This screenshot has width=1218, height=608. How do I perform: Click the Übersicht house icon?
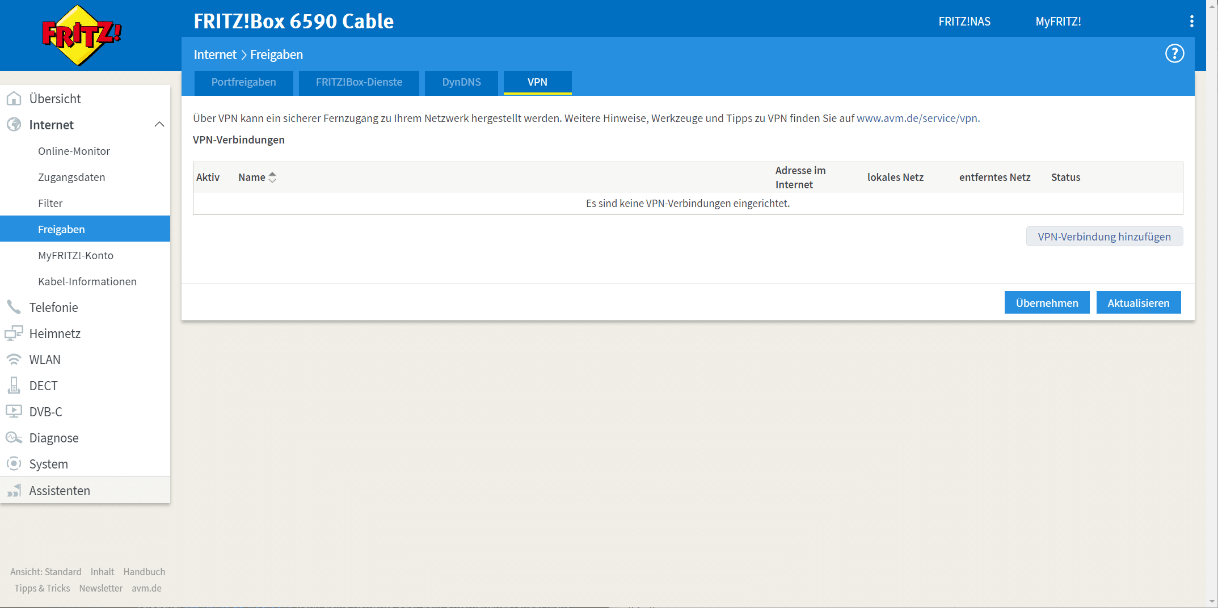click(14, 99)
